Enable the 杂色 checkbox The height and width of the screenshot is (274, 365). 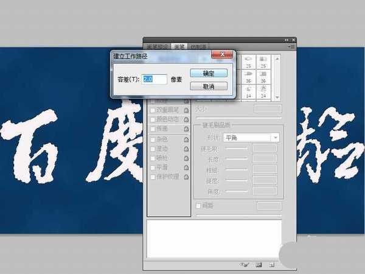pyautogui.click(x=153, y=139)
